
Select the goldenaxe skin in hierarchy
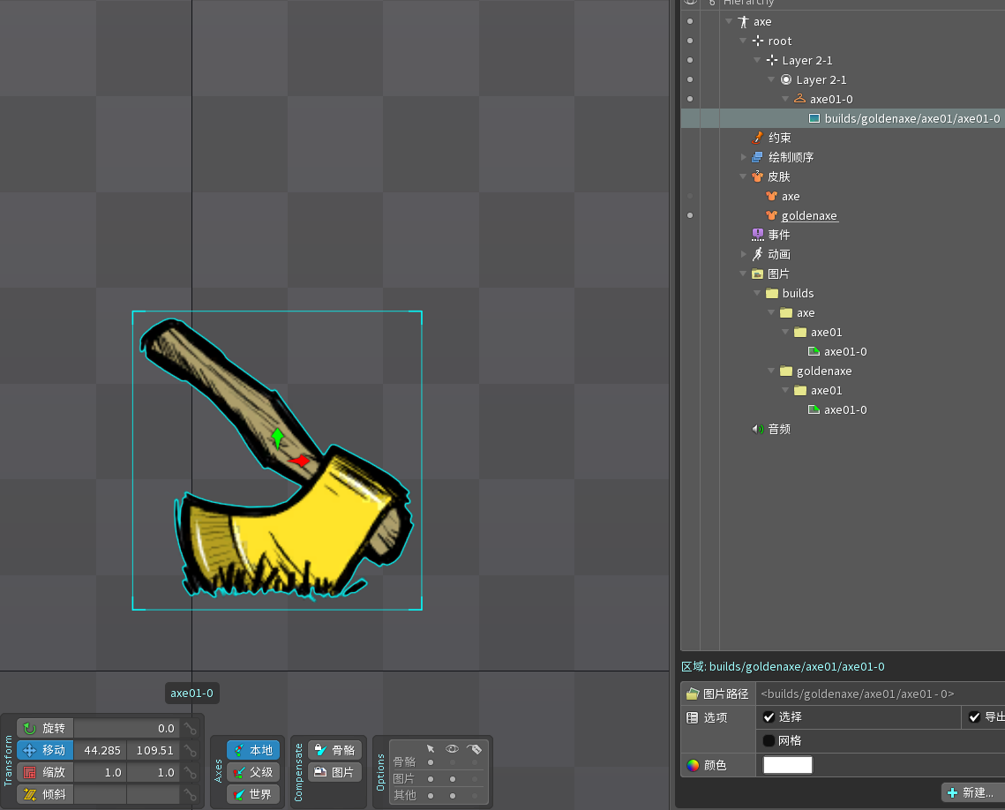coord(809,215)
